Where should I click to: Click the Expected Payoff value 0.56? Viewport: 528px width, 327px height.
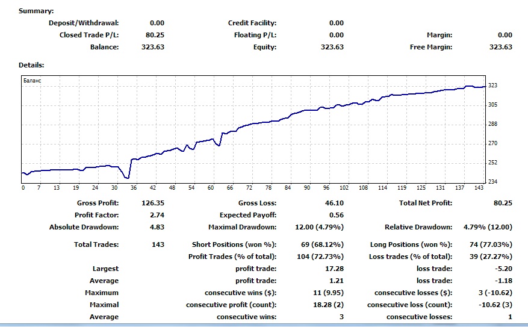pyautogui.click(x=337, y=215)
